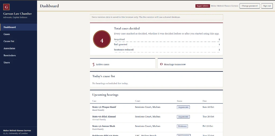The image size is (275, 136).
Task: Open the State v/s Imran Shah case
Action: pyautogui.click(x=103, y=126)
